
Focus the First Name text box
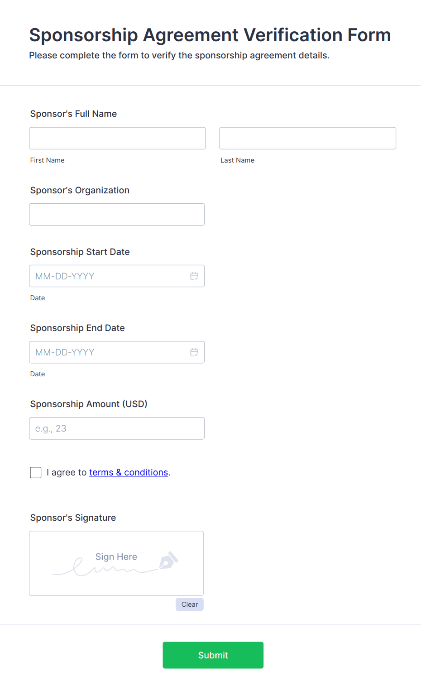pyautogui.click(x=117, y=139)
